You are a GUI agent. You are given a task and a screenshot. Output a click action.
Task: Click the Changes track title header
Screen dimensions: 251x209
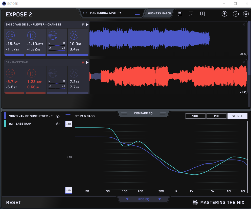tap(33, 24)
